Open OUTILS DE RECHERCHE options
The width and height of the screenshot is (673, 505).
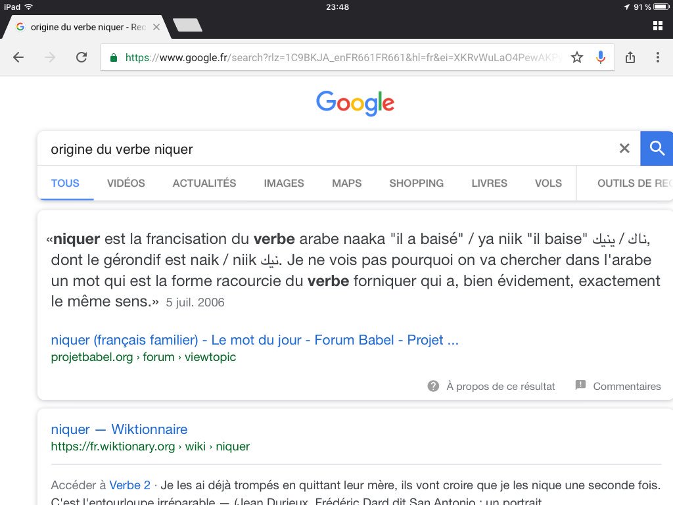tap(635, 183)
